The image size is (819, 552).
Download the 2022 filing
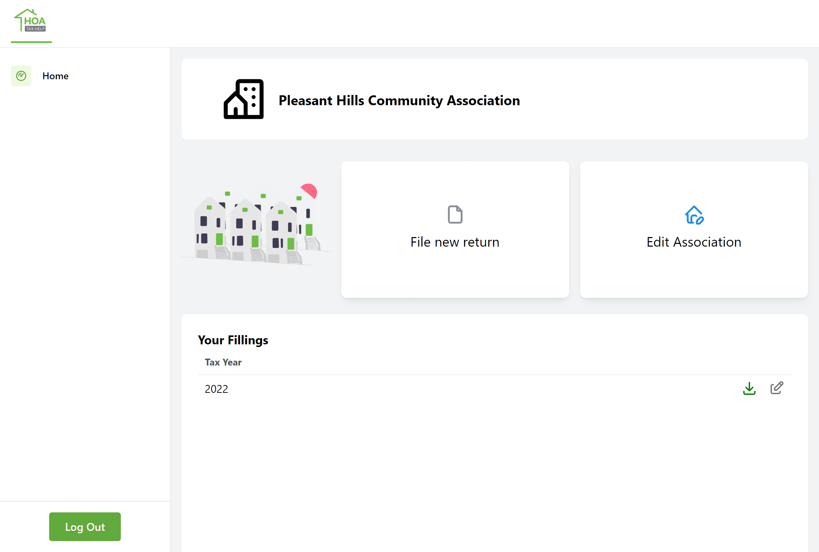click(x=749, y=388)
